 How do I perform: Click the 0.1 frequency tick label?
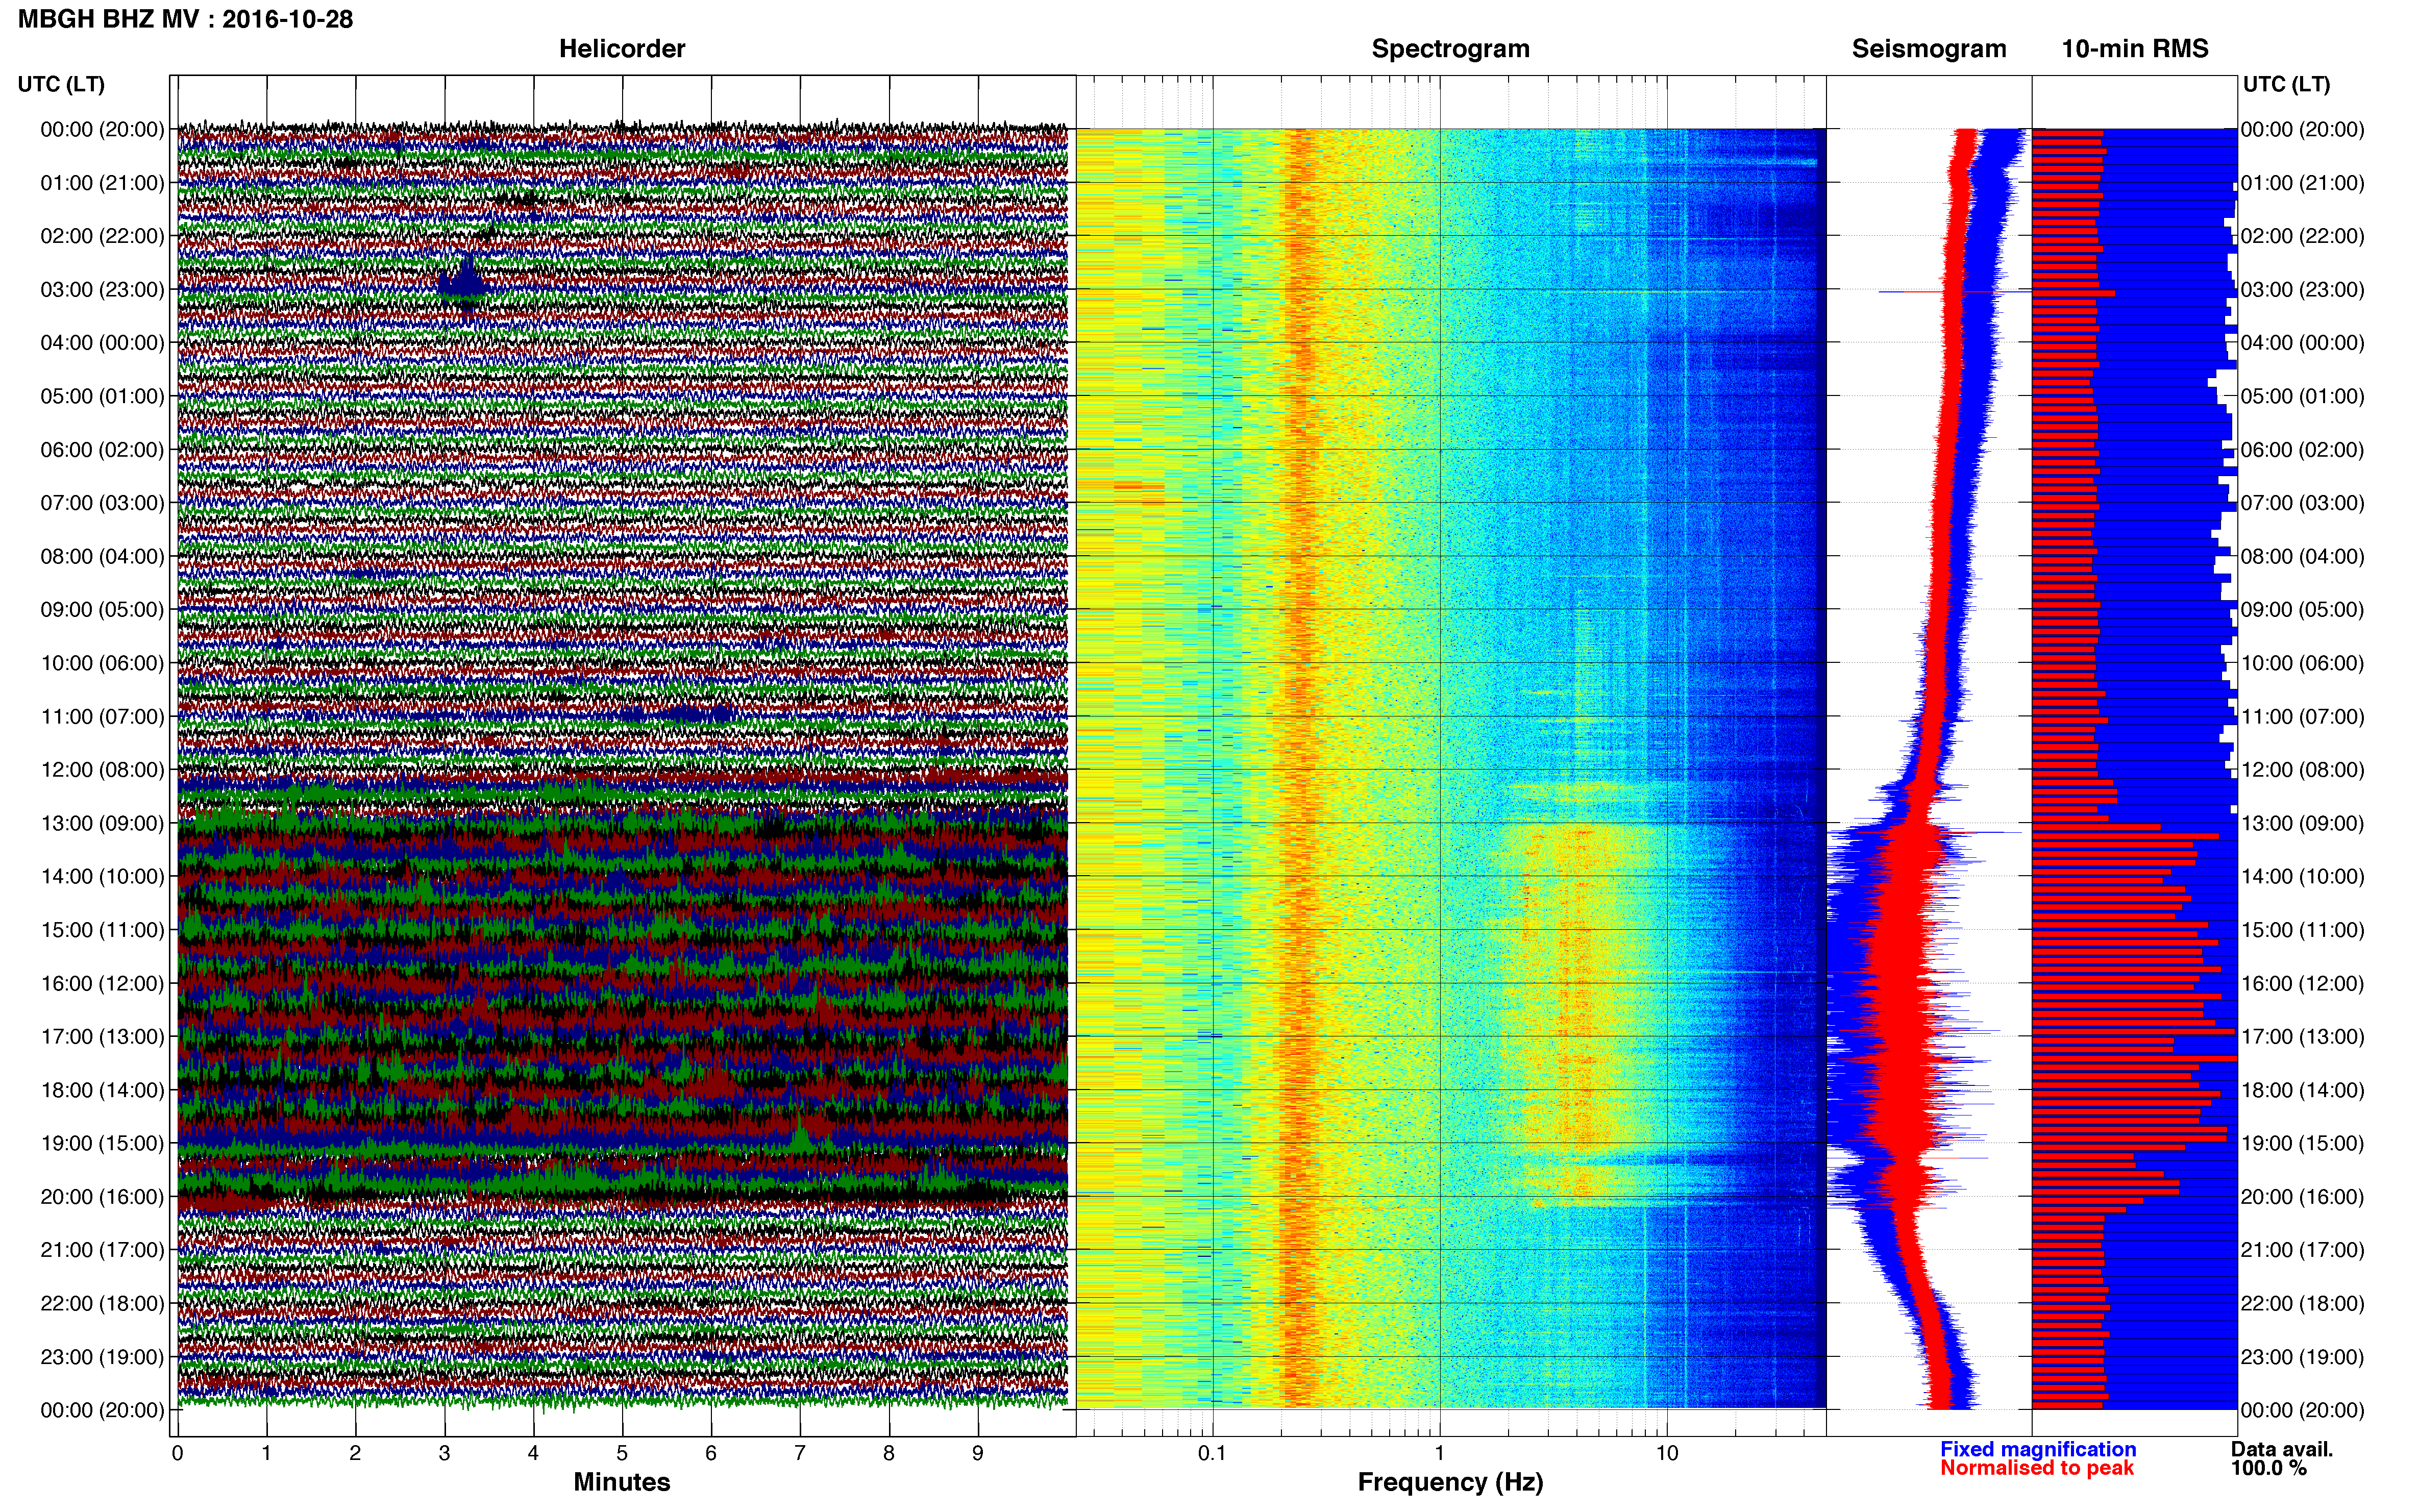(x=1212, y=1454)
